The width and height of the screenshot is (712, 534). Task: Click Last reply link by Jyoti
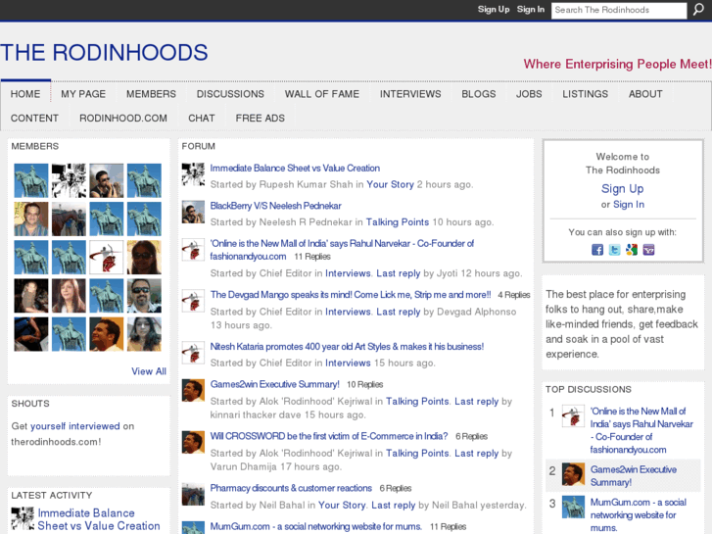coord(399,273)
